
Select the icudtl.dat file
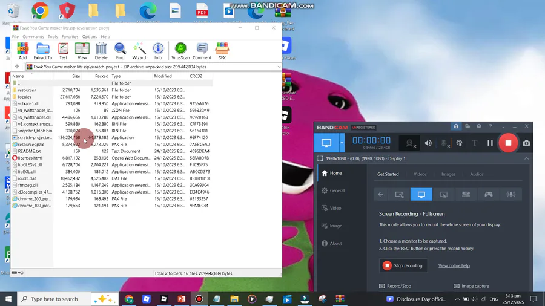(112, 178)
